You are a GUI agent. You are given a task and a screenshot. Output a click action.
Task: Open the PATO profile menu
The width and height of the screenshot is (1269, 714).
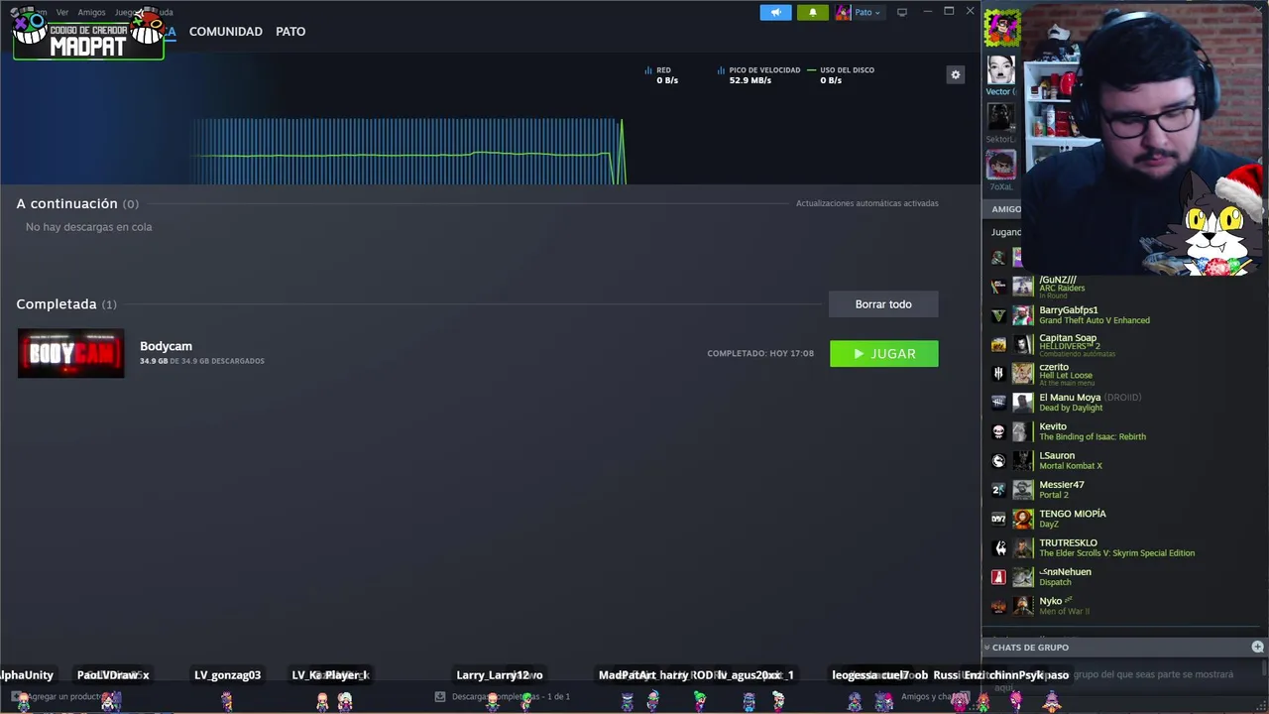(290, 32)
